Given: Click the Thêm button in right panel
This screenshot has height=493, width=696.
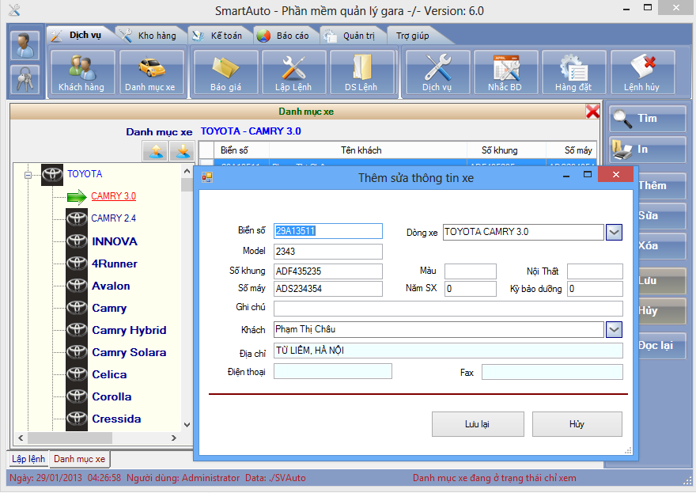Looking at the screenshot, I should [662, 186].
